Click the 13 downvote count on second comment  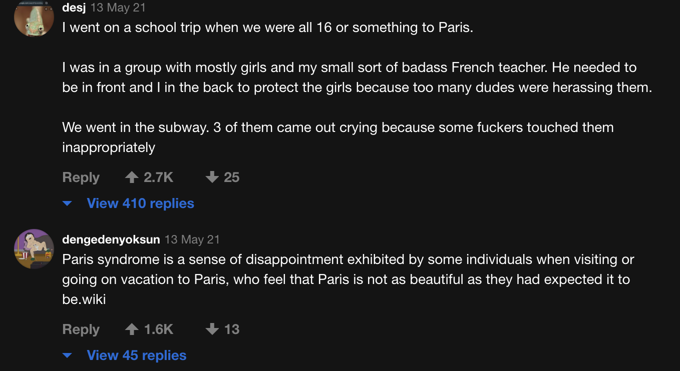(231, 329)
